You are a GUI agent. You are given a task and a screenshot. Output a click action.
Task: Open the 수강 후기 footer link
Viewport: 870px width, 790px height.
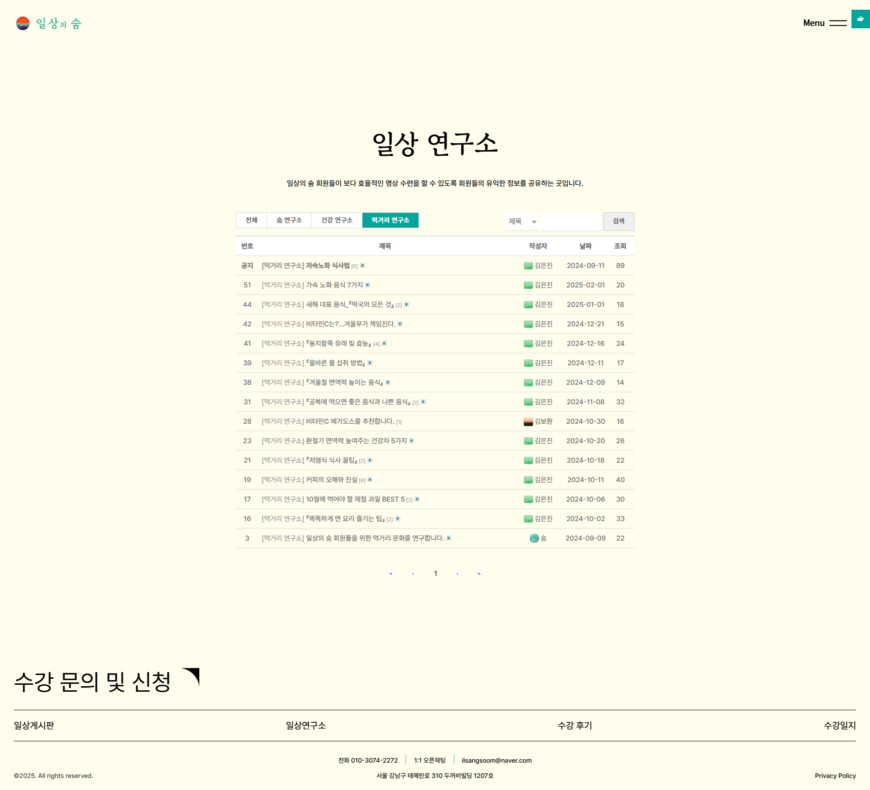tap(575, 726)
